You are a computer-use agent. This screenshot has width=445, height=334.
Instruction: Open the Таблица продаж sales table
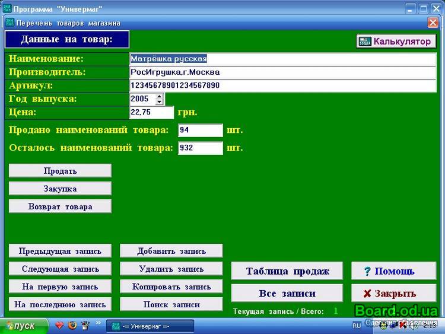point(287,271)
